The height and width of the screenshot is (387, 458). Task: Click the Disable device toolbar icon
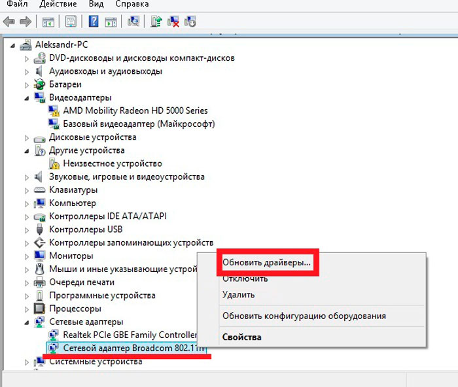pos(190,22)
